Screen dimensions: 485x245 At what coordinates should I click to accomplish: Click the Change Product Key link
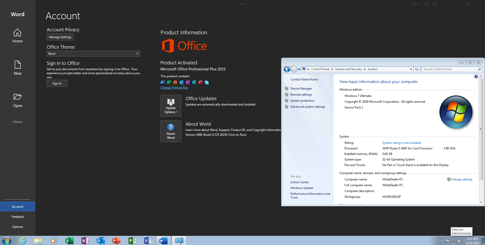click(x=174, y=88)
